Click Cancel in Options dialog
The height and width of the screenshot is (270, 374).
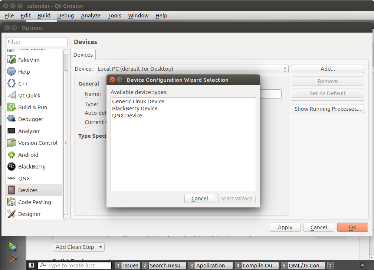pos(319,227)
